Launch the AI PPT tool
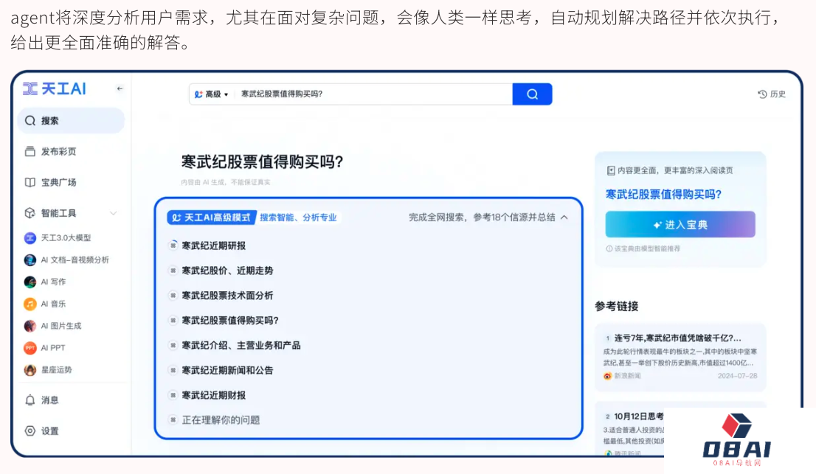 coord(52,348)
